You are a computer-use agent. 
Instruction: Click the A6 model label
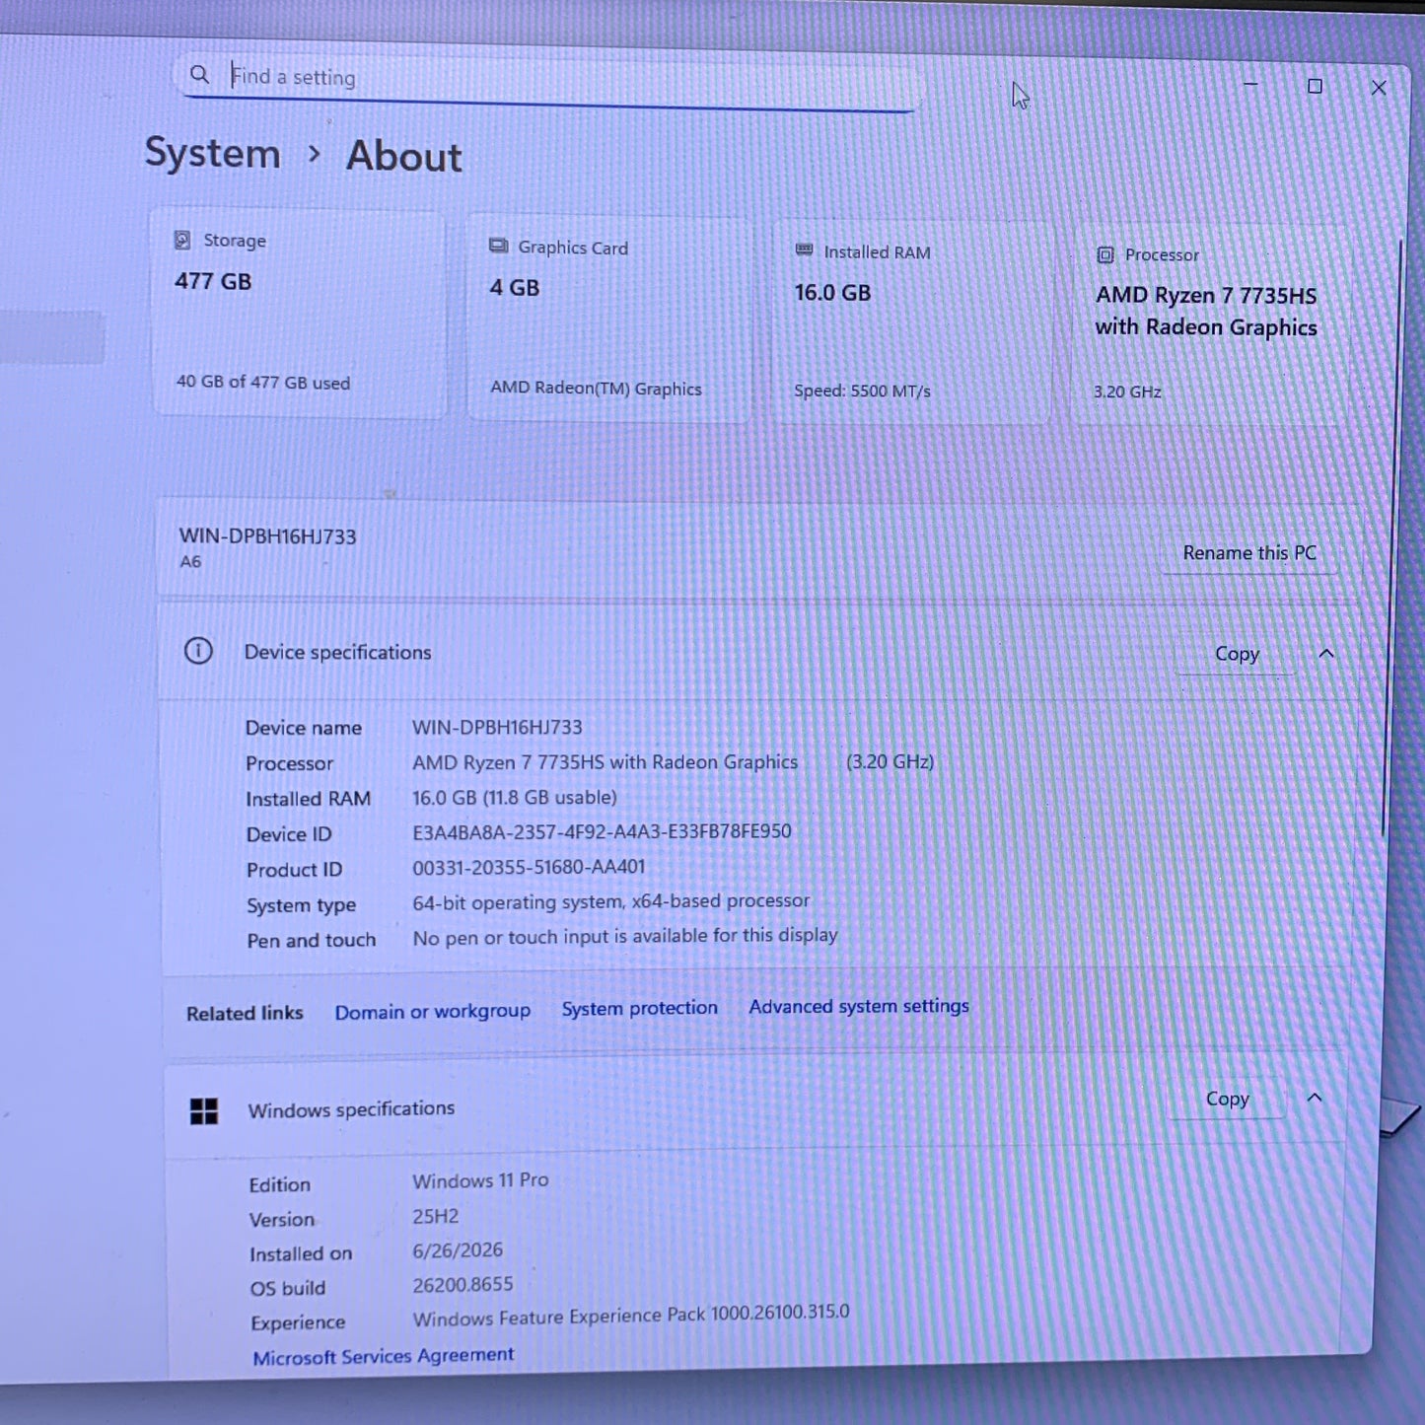click(x=190, y=562)
